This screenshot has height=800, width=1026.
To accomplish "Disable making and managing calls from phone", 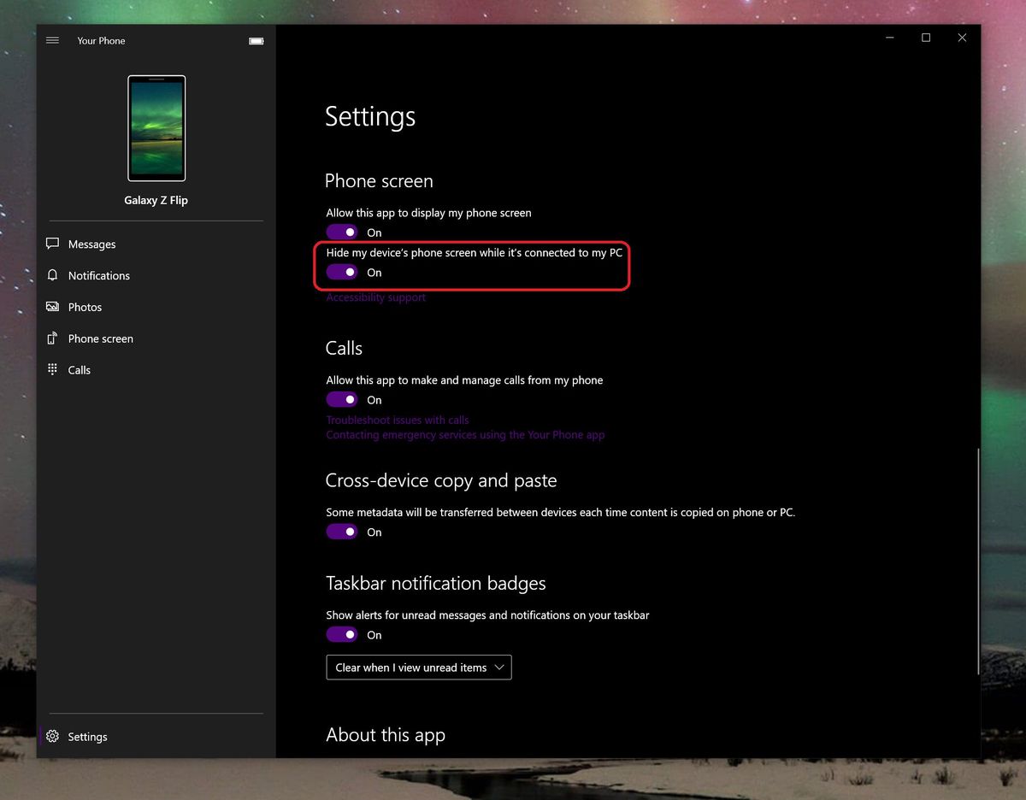I will 341,399.
